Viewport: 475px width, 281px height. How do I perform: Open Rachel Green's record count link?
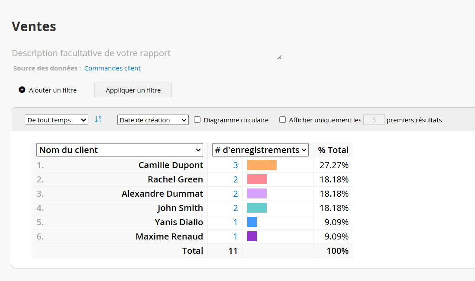pos(236,179)
